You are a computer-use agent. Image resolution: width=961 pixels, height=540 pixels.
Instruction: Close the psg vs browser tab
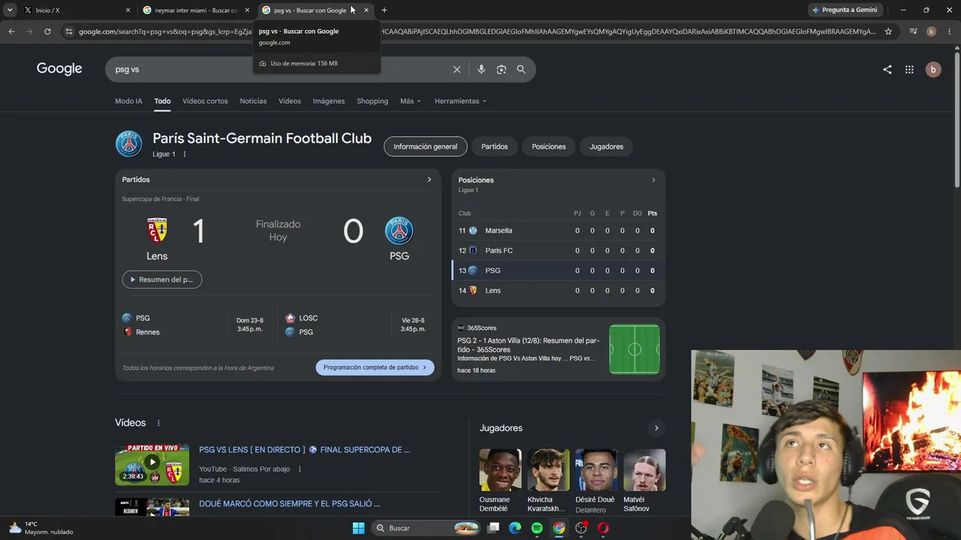coord(366,10)
